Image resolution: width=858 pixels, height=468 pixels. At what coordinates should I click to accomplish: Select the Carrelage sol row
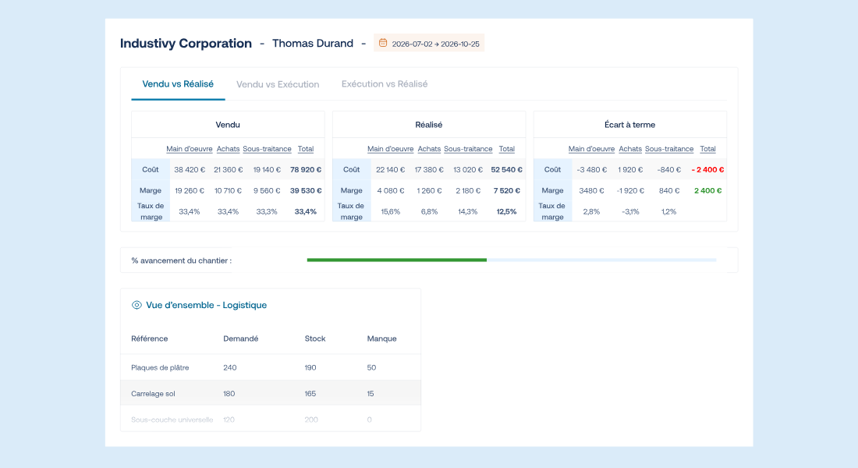(271, 394)
